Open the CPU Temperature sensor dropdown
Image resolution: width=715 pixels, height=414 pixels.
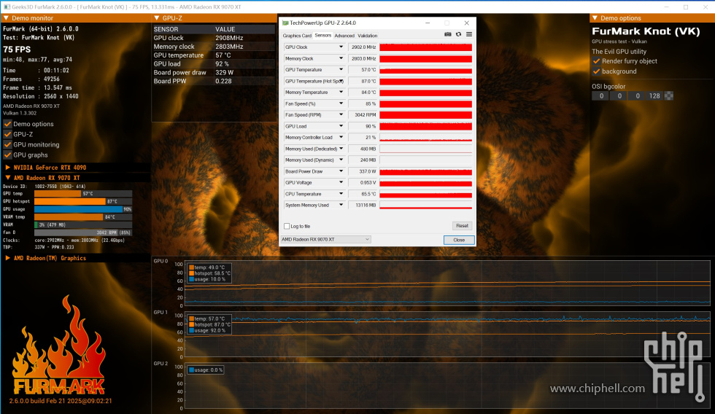point(341,194)
